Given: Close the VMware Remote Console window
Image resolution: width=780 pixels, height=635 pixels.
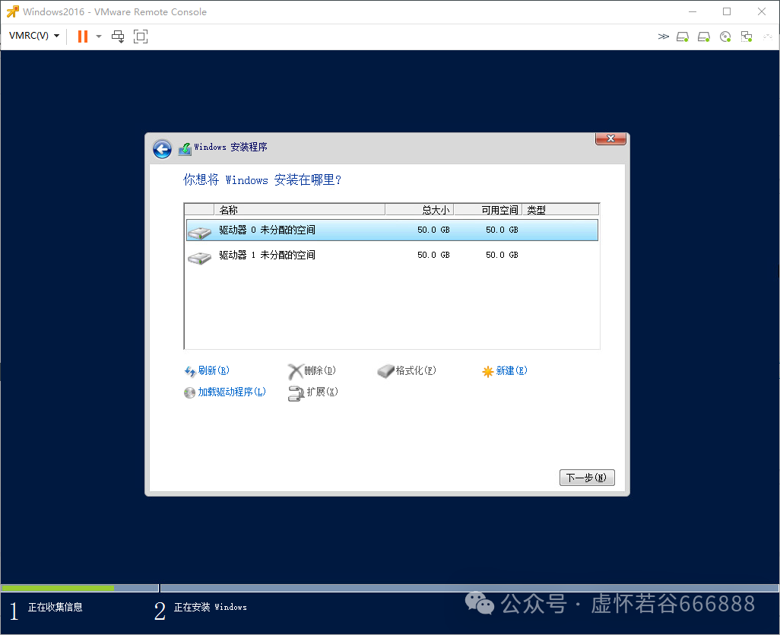Looking at the screenshot, I should point(761,11).
